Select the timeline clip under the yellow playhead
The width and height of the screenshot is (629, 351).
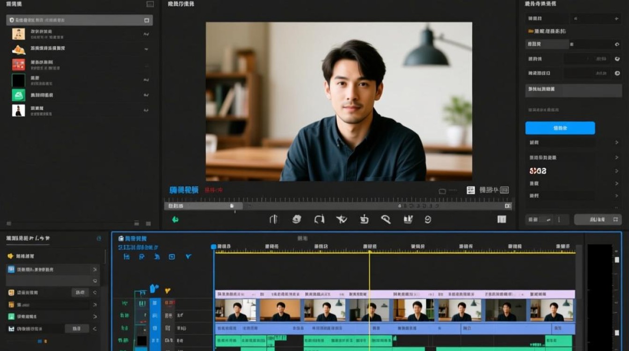pos(369,310)
